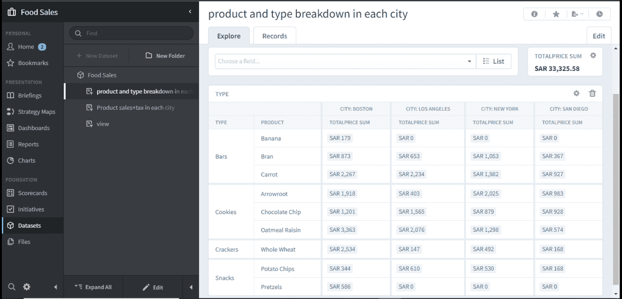Image resolution: width=622 pixels, height=299 pixels.
Task: Open settings gear at bottom left
Action: 27,287
